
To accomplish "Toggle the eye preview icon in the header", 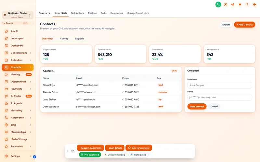I will point(254,5).
